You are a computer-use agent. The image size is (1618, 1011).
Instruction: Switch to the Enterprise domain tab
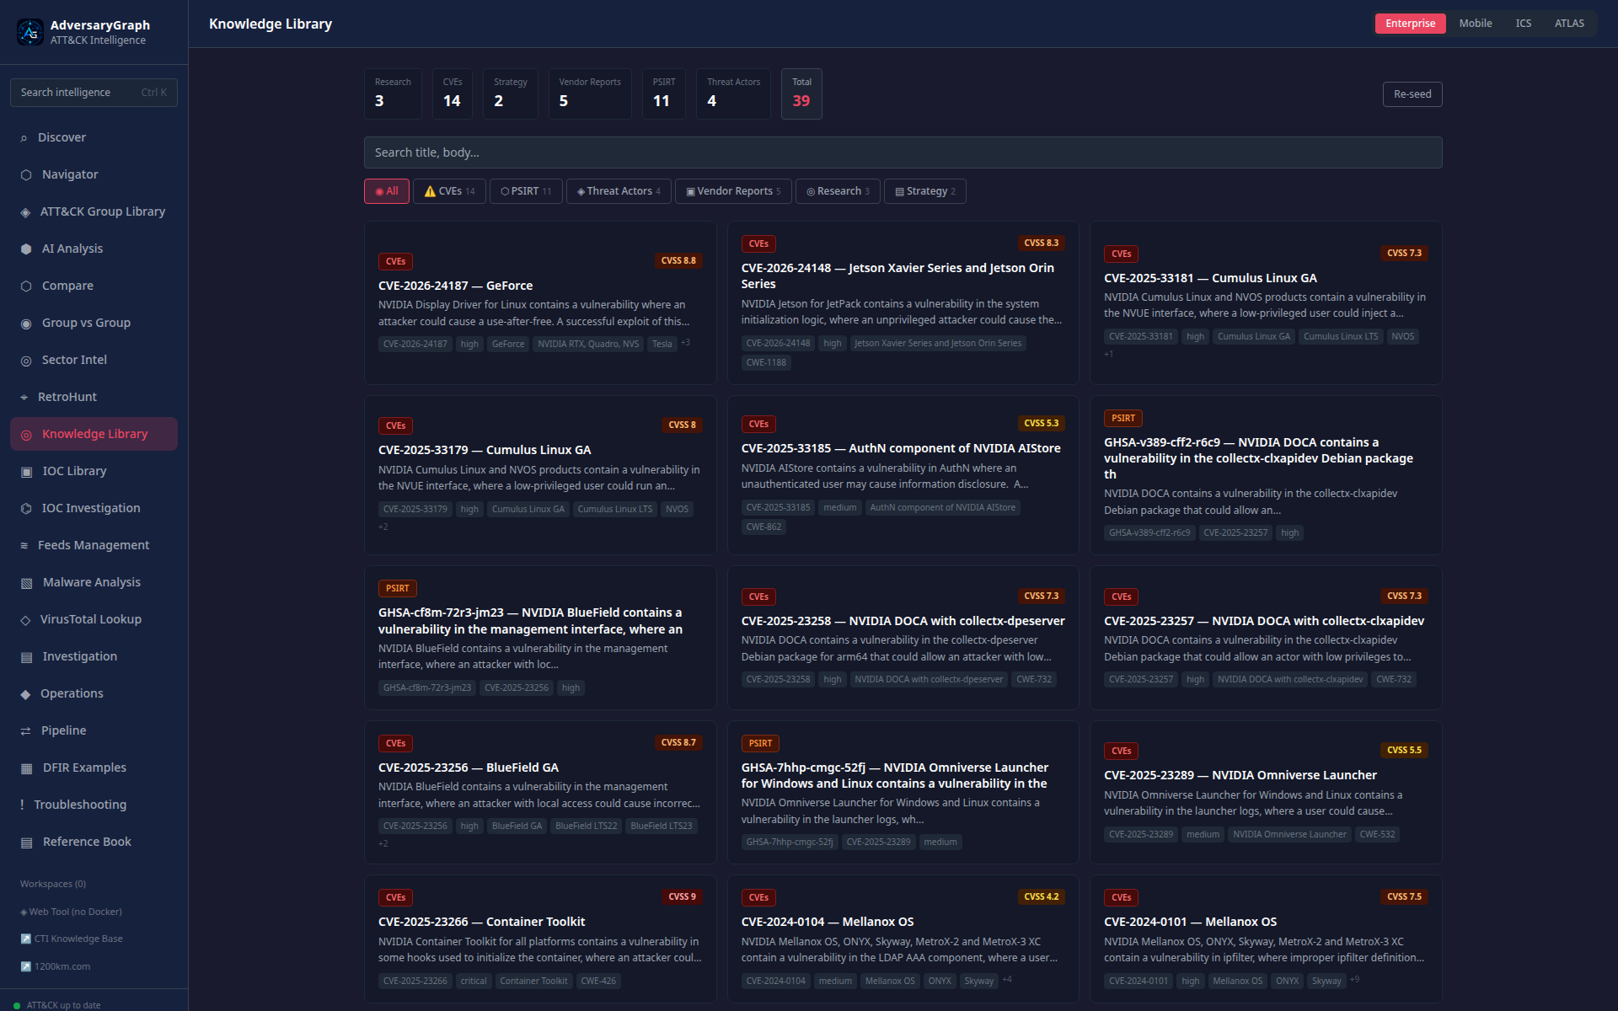(x=1410, y=24)
